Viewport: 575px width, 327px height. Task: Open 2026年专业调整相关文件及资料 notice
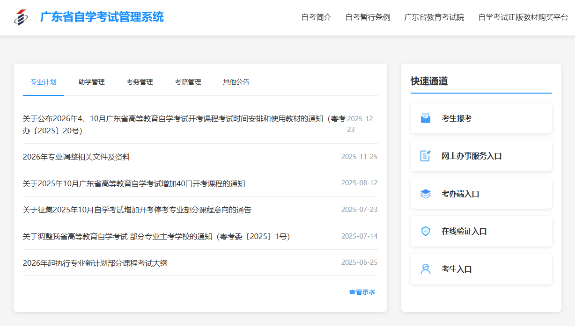pos(76,157)
